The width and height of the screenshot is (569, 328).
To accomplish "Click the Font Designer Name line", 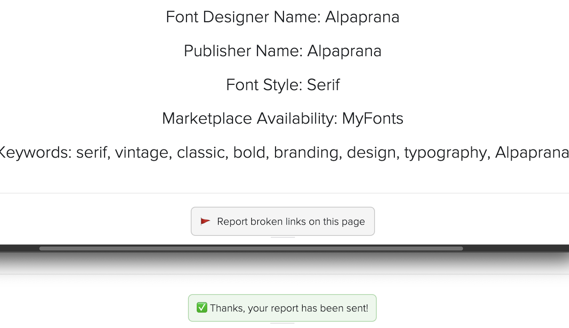I will 282,17.
